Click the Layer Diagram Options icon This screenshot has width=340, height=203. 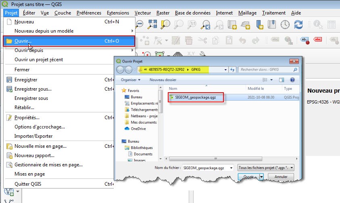288,40
